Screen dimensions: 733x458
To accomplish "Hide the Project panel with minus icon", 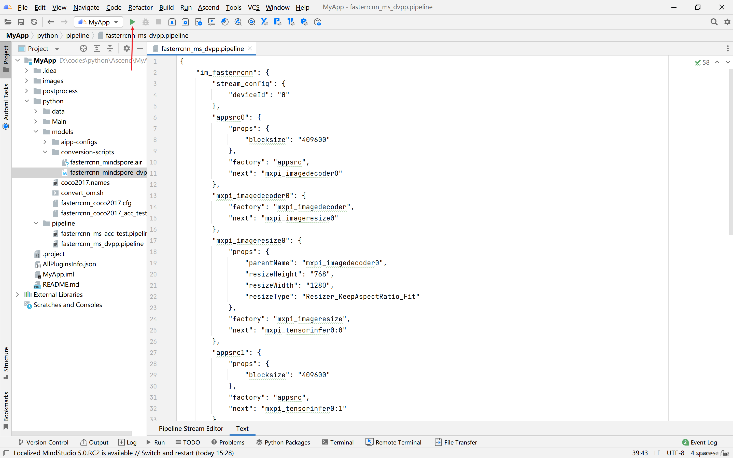I will point(140,48).
